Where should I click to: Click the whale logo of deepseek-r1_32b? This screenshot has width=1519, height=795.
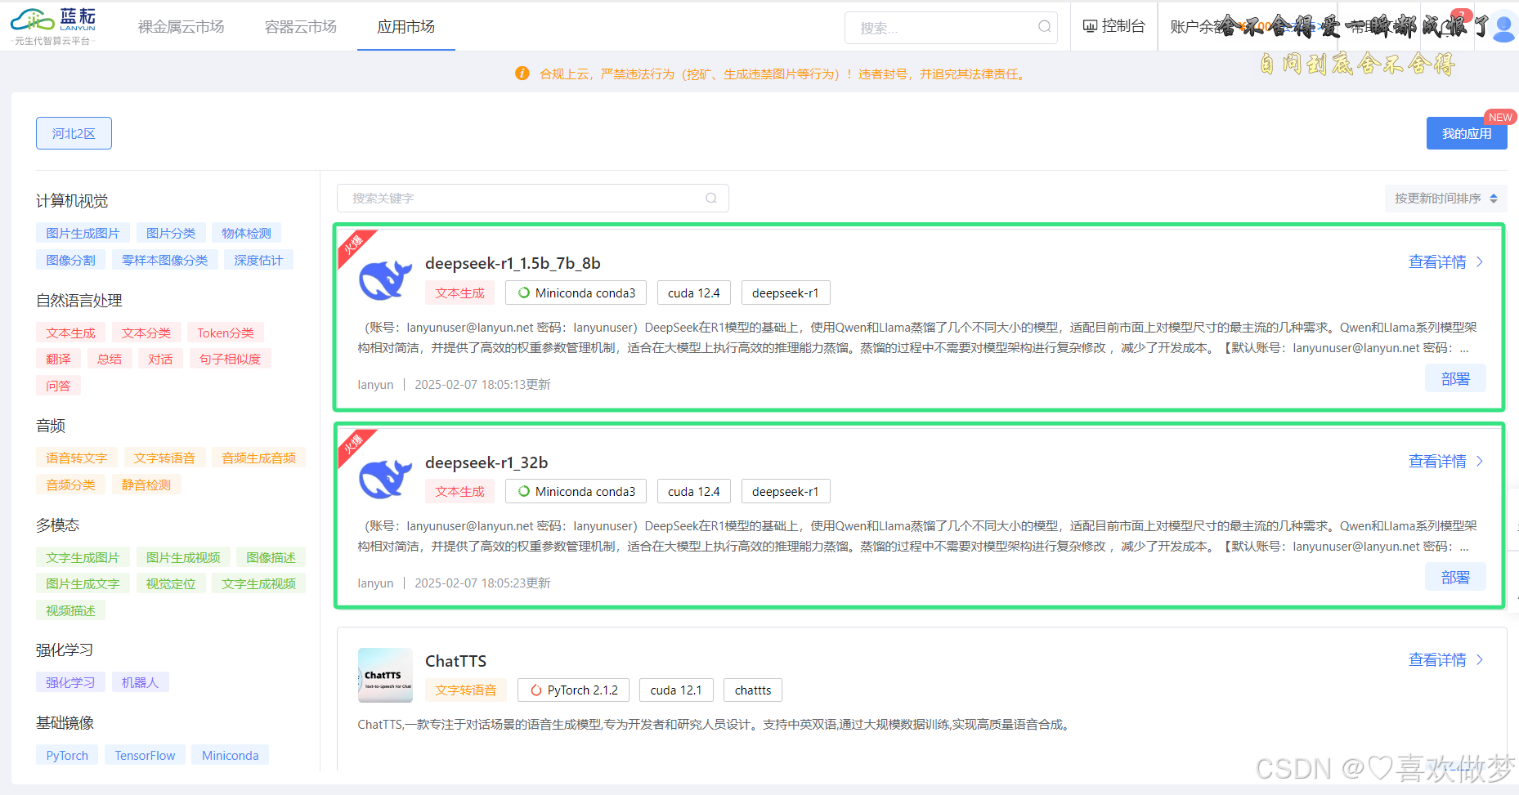(385, 478)
